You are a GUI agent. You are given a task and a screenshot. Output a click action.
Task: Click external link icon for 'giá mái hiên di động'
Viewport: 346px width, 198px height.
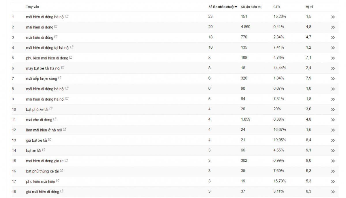coord(62,191)
